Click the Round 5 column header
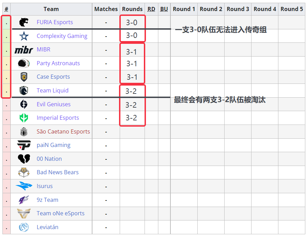This screenshot has width=306, height=236. pos(292,9)
